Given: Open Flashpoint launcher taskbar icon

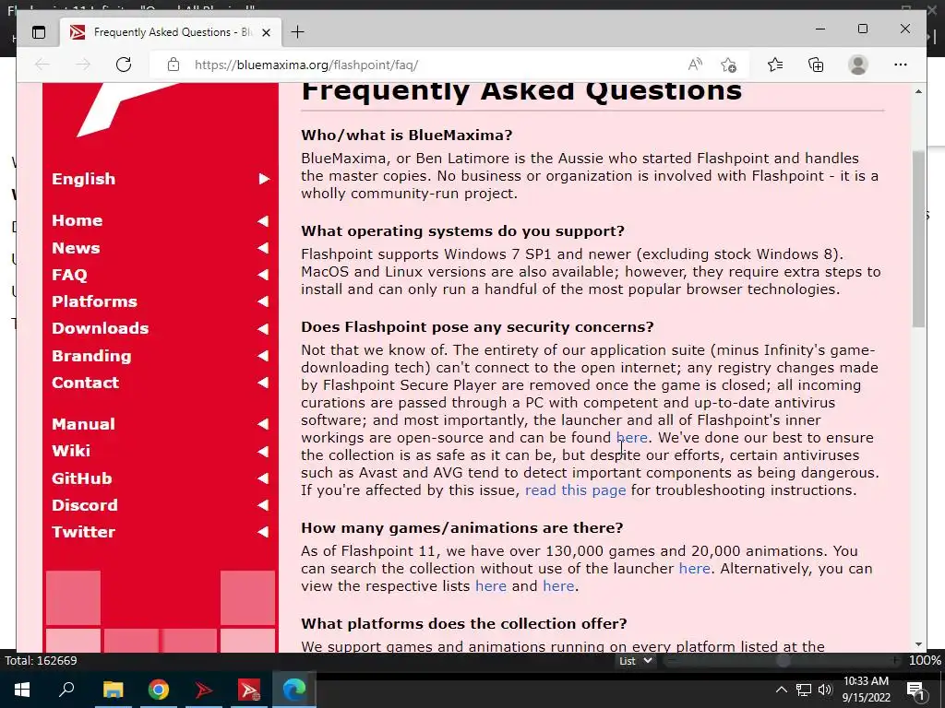Looking at the screenshot, I should 204,690.
